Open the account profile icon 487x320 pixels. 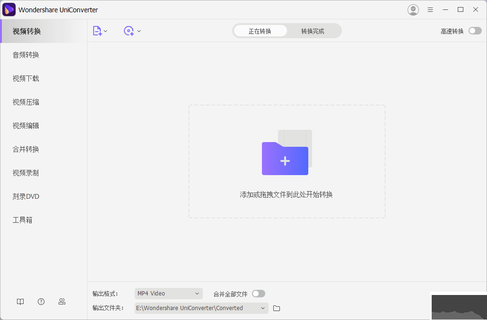click(413, 9)
